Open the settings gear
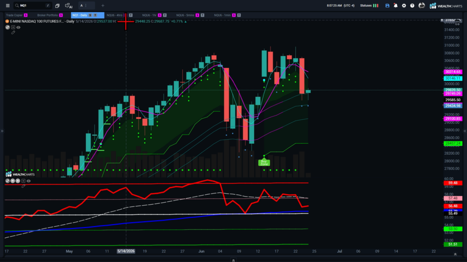 pos(404,5)
